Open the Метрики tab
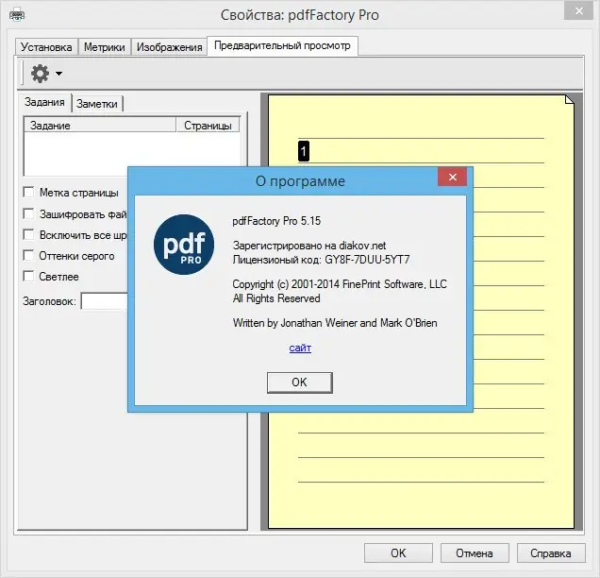This screenshot has height=578, width=600. 105,46
